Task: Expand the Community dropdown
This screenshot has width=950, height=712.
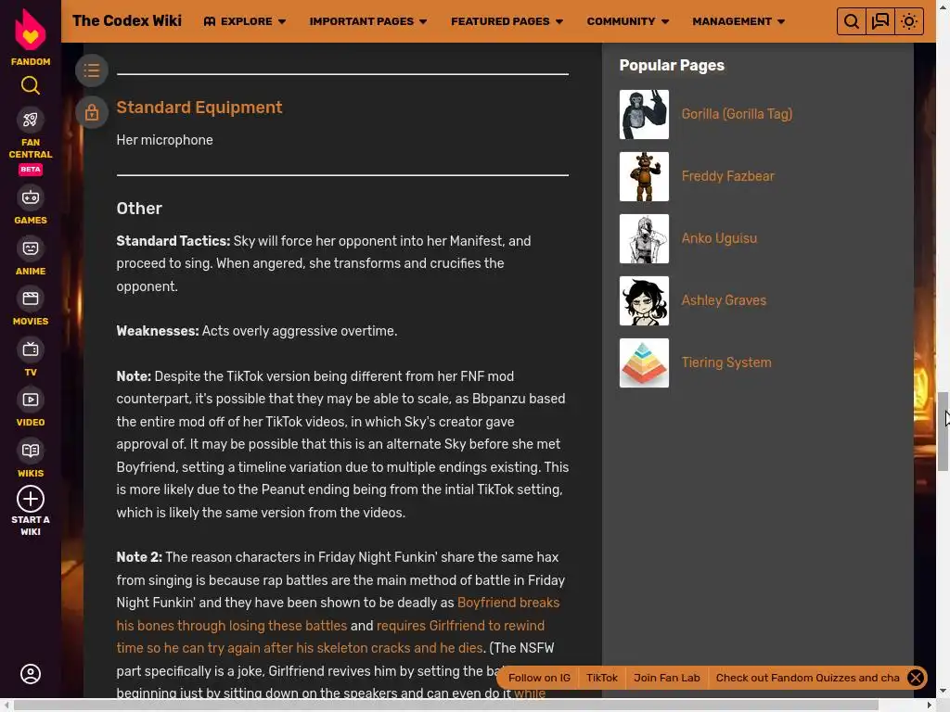Action: pos(628,22)
